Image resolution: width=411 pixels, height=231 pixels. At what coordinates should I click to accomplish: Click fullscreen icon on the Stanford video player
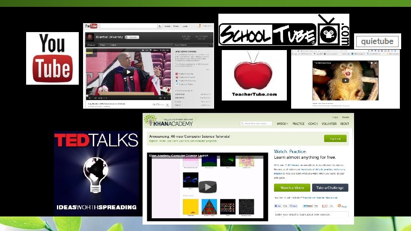(x=169, y=98)
